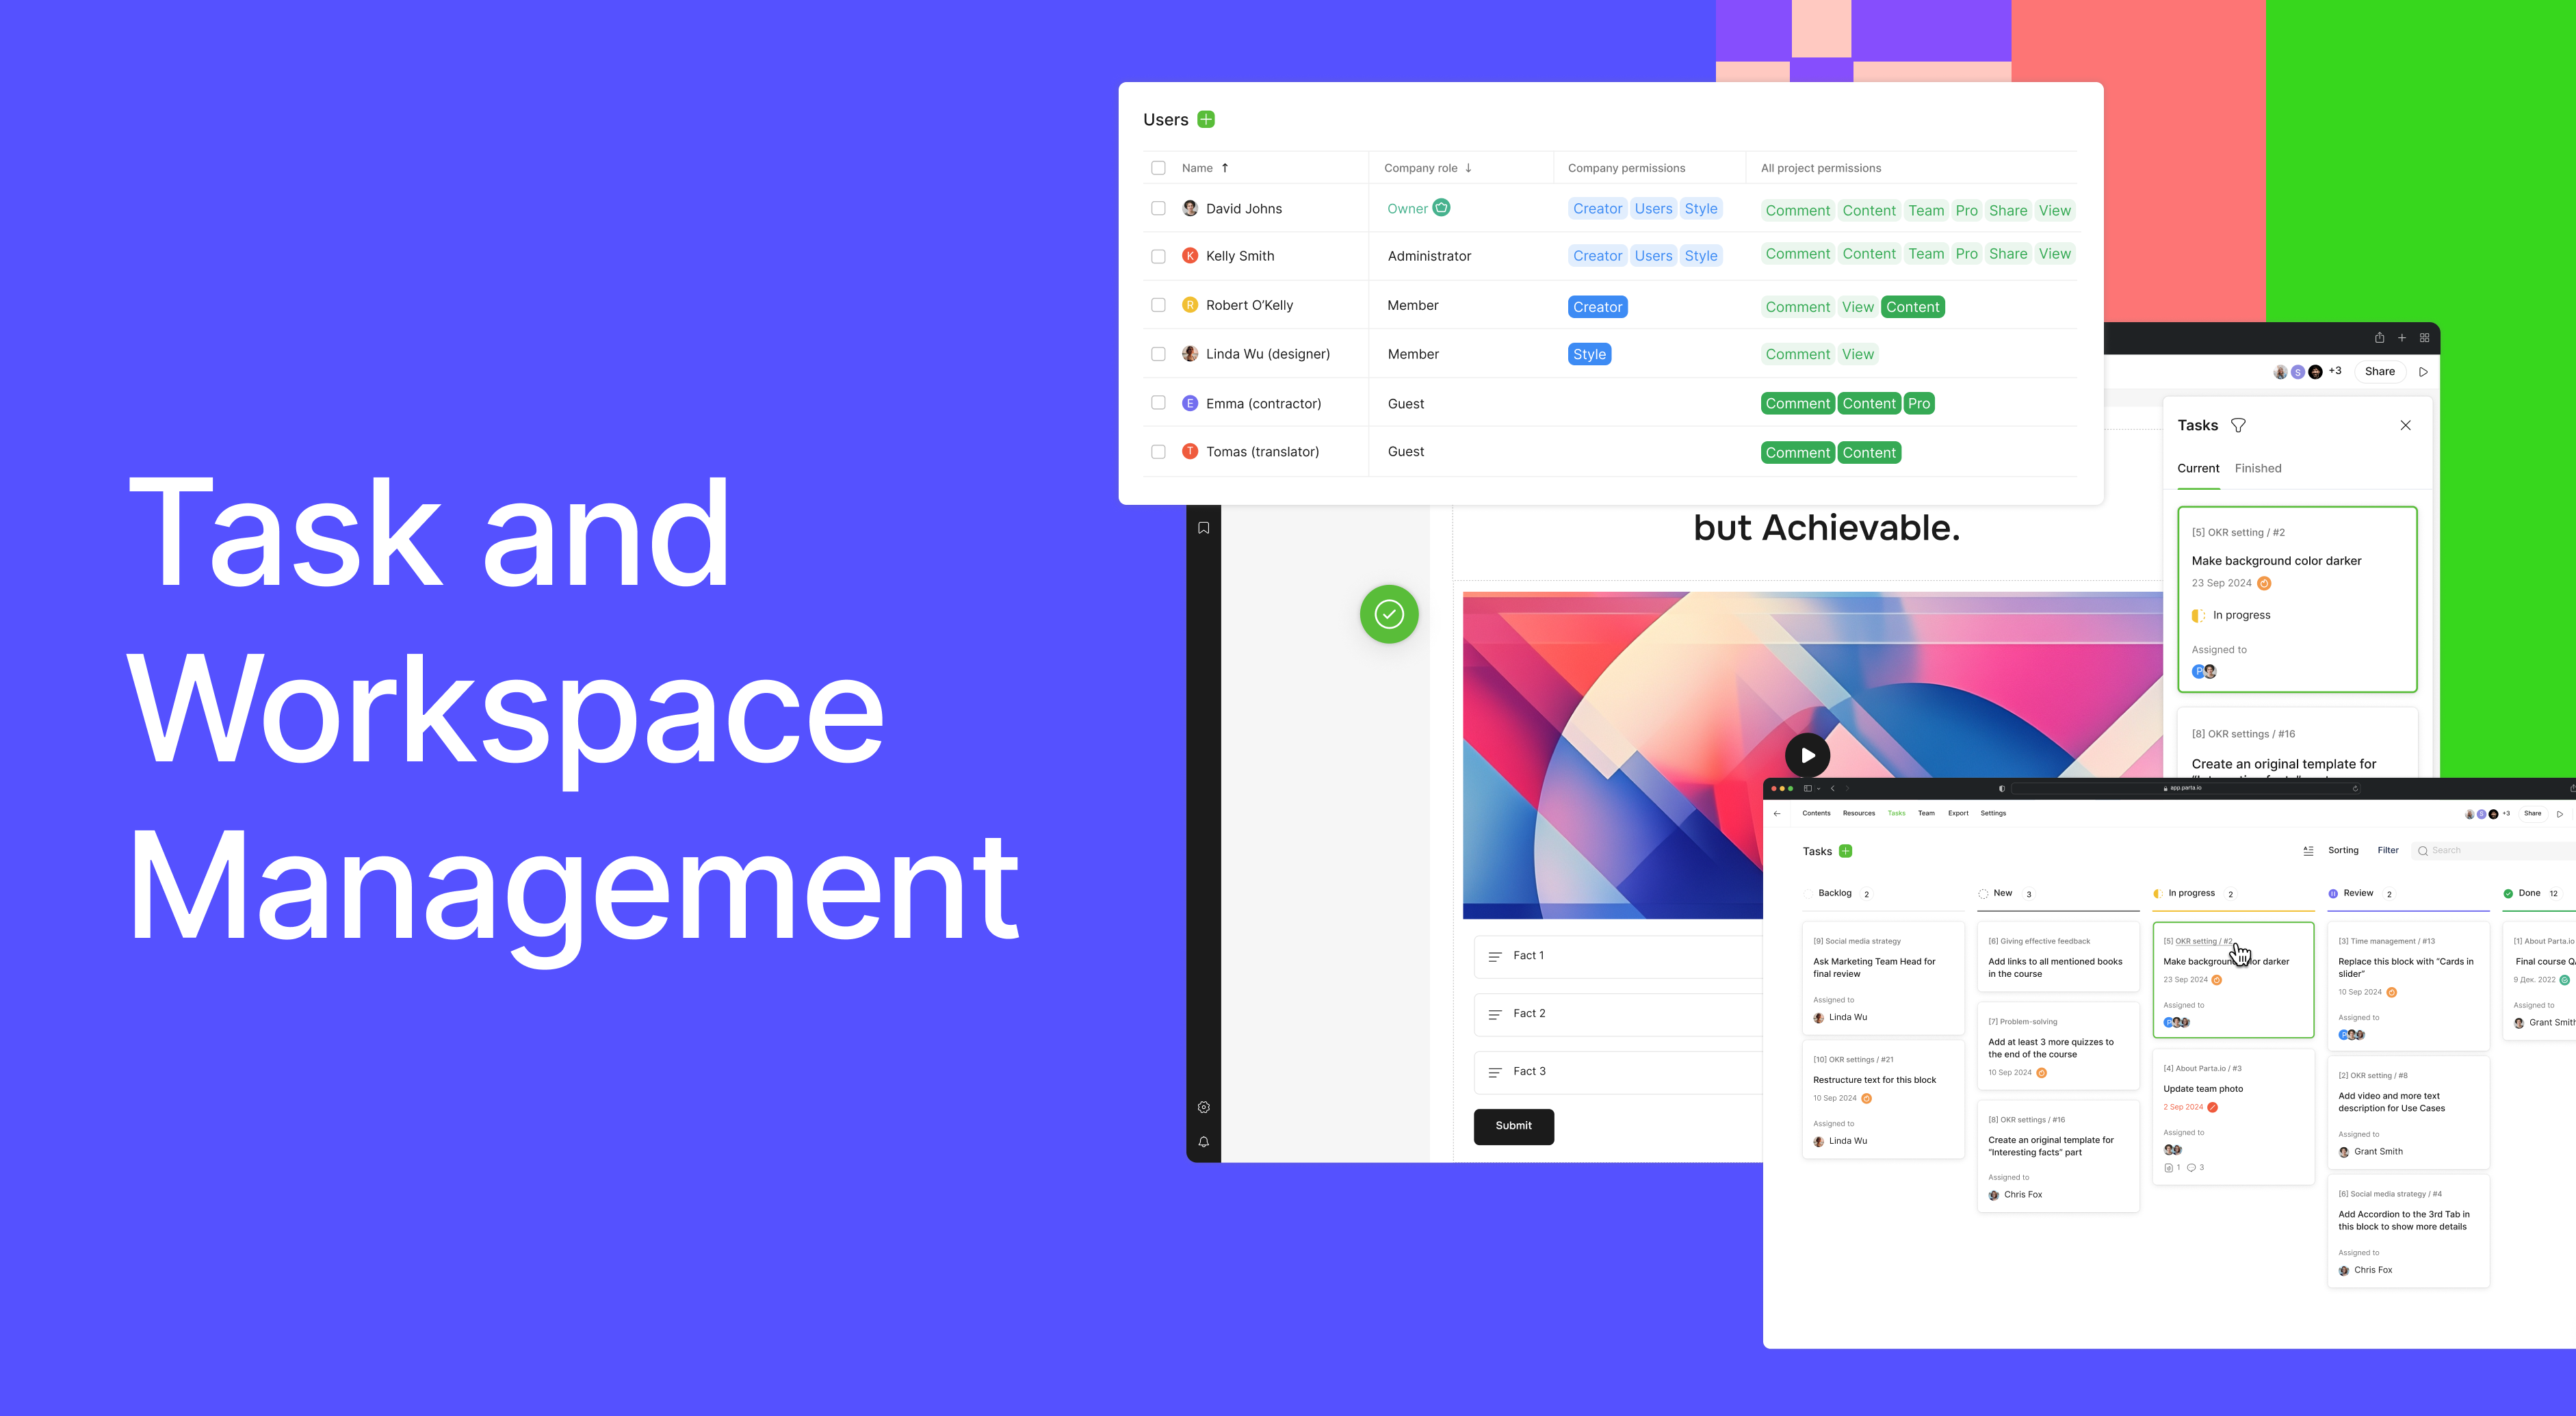The image size is (2576, 1416).
Task: Check the box for David Johns
Action: point(1158,208)
